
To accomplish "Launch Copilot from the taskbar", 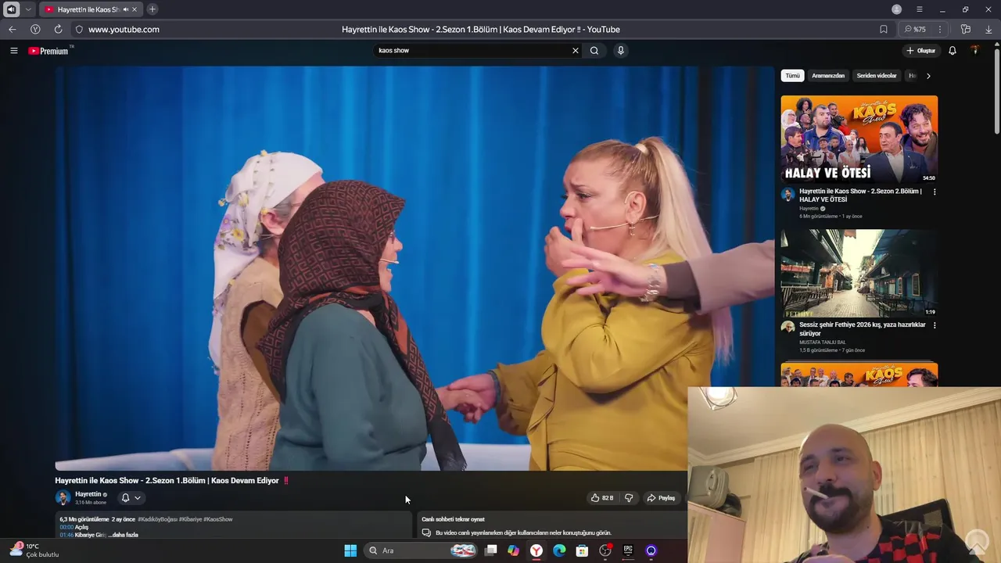I will pos(513,550).
